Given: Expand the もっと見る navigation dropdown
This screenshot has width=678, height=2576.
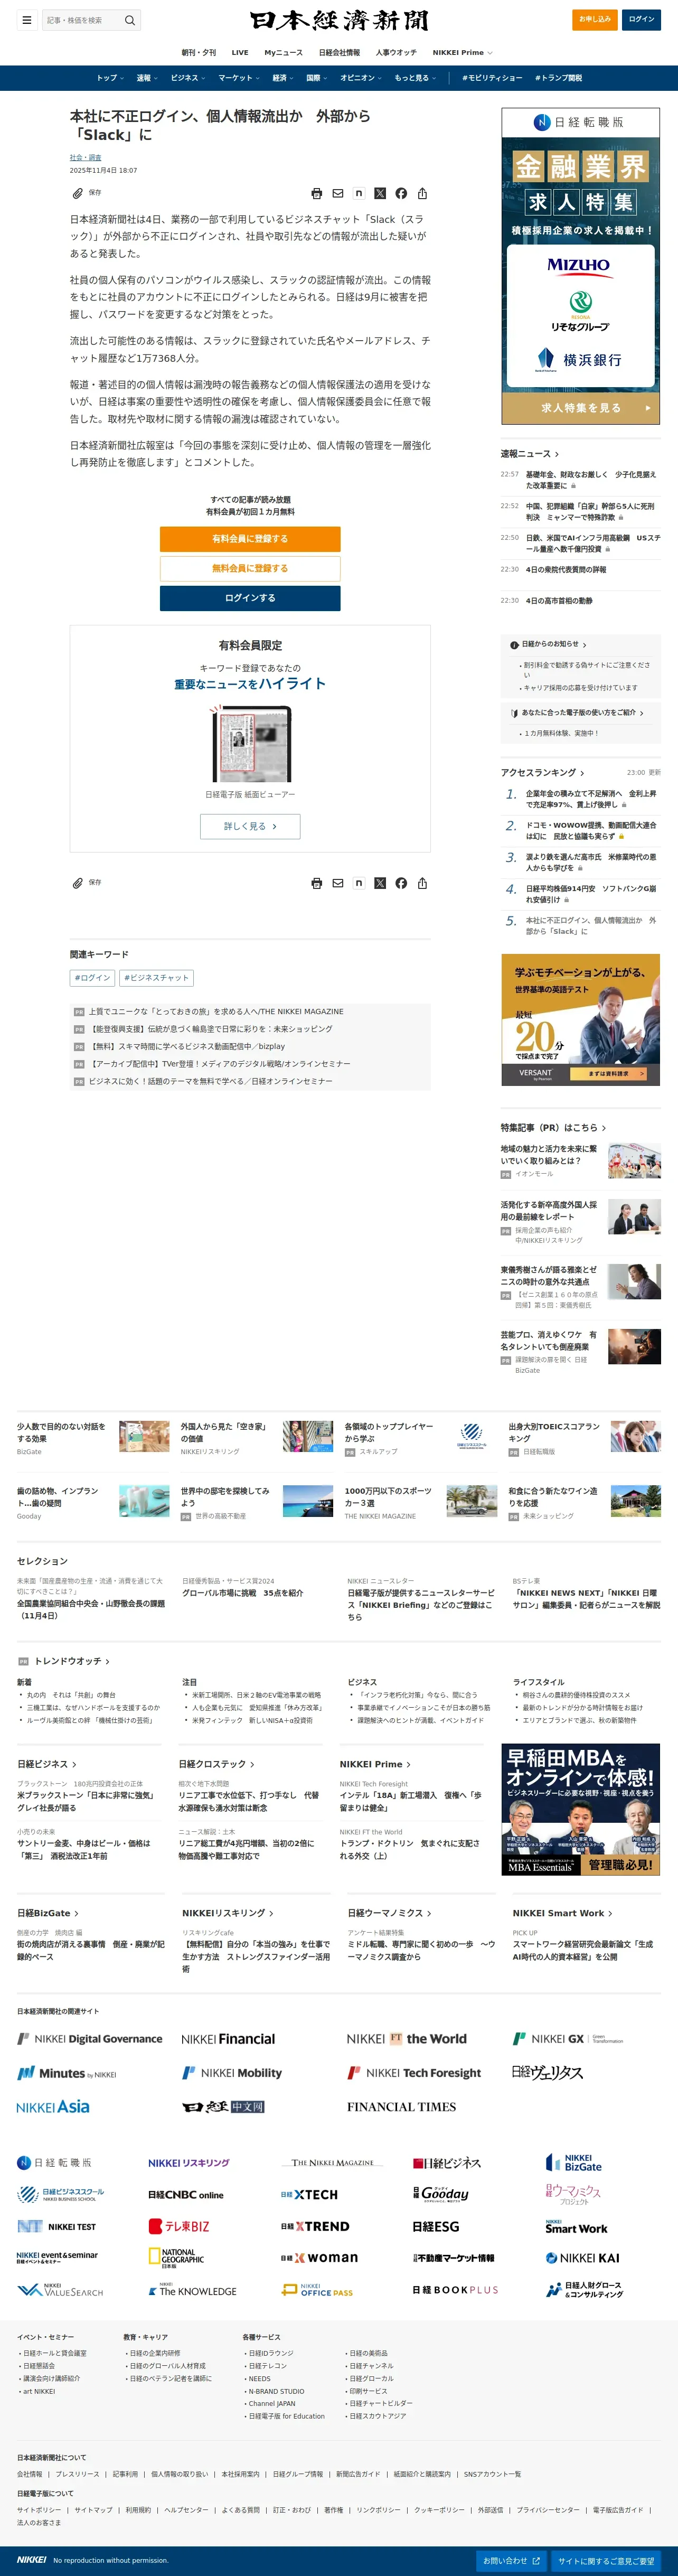Looking at the screenshot, I should tap(414, 78).
